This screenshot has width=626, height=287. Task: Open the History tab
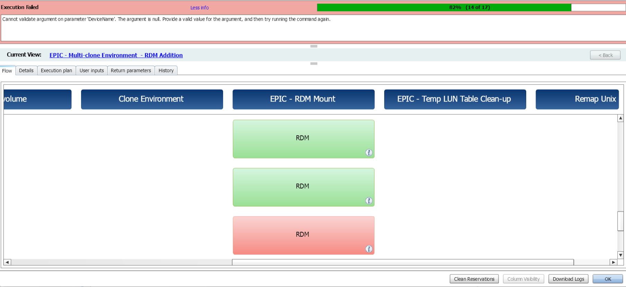(166, 70)
